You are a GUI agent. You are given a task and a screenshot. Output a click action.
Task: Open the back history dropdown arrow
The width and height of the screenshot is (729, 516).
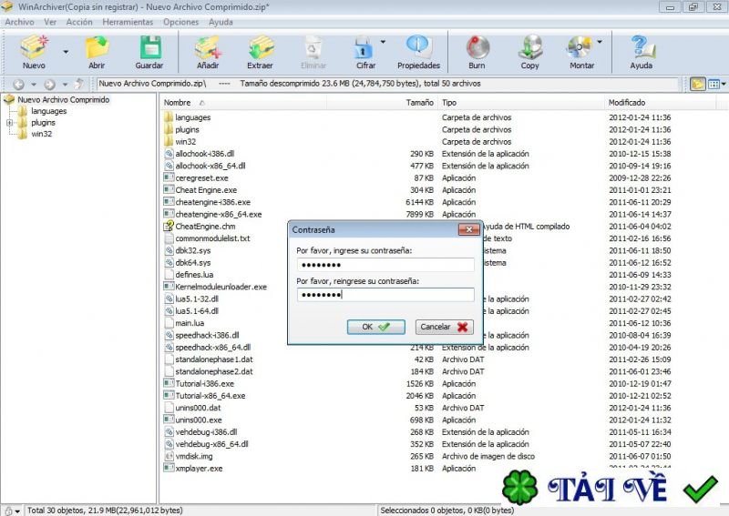tap(34, 85)
